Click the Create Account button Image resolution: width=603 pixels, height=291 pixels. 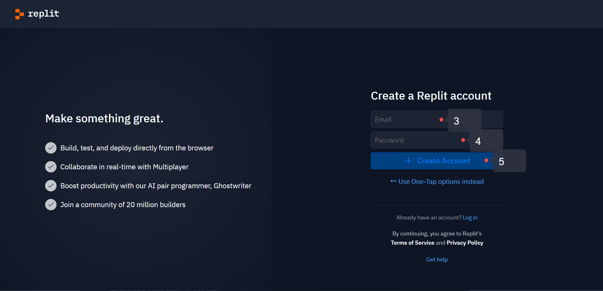pos(437,161)
